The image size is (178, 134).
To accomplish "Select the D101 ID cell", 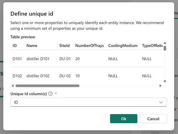I will (x=17, y=59).
